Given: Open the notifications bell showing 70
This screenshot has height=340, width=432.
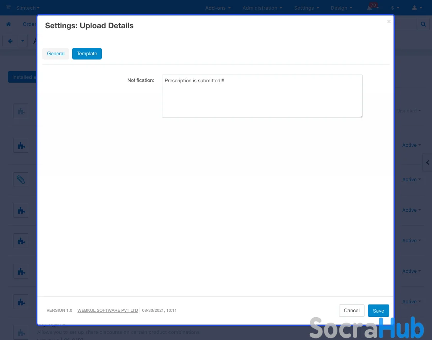Looking at the screenshot, I should (371, 8).
